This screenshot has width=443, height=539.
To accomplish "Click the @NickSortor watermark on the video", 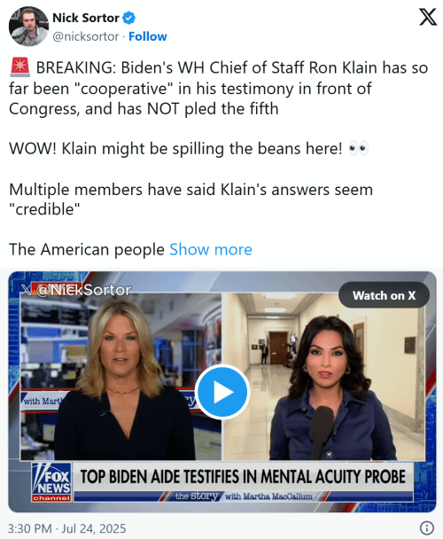I will click(76, 290).
